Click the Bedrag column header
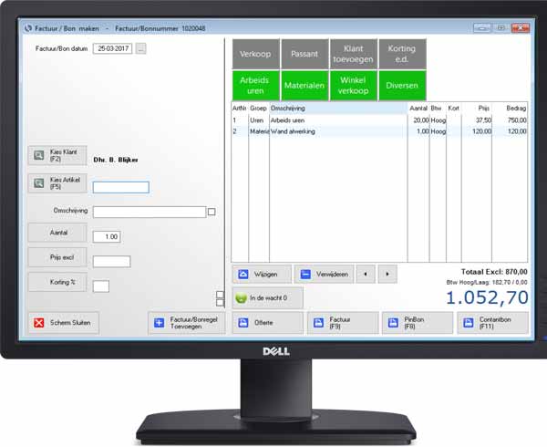Viewport: 547px width, 447px height. [x=510, y=109]
